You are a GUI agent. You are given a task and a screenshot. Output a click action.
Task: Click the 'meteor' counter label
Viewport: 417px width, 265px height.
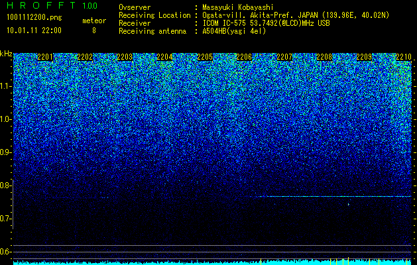[x=94, y=21]
